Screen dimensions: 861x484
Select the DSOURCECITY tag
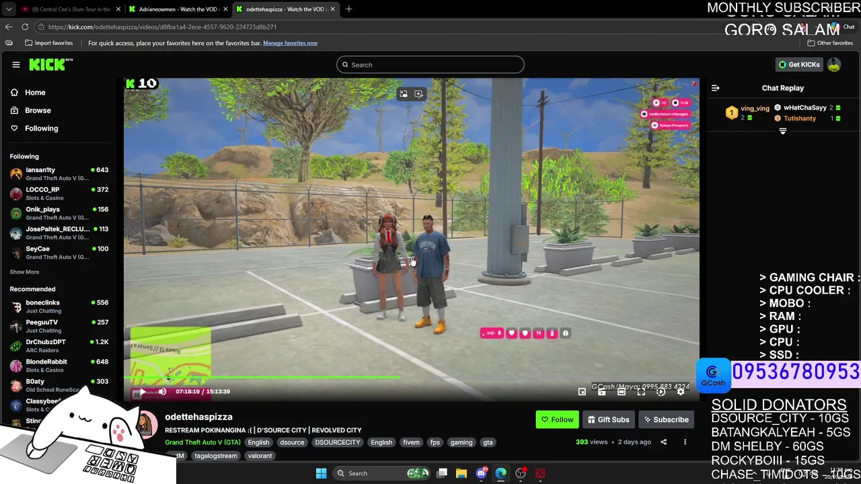tap(338, 442)
